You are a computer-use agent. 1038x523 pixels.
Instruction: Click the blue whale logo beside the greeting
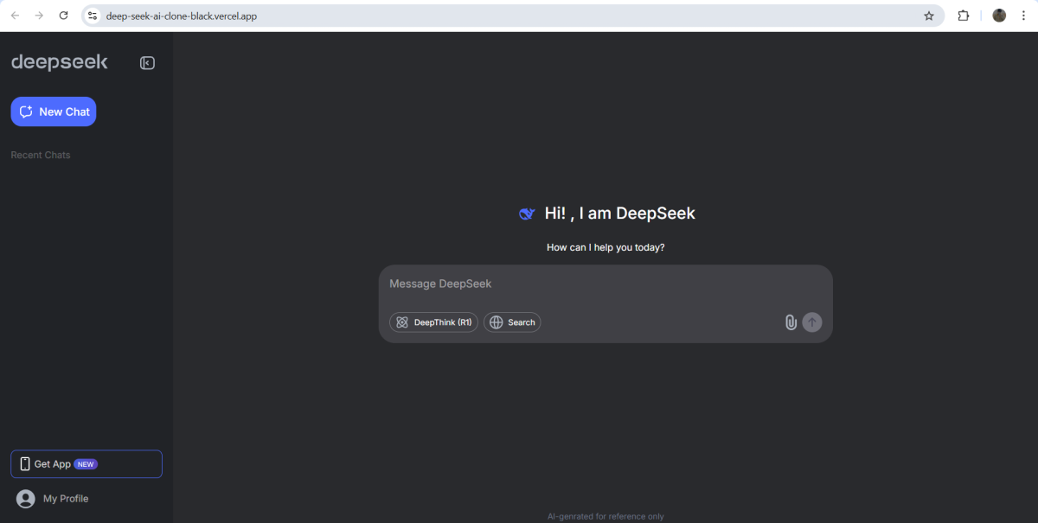coord(527,214)
